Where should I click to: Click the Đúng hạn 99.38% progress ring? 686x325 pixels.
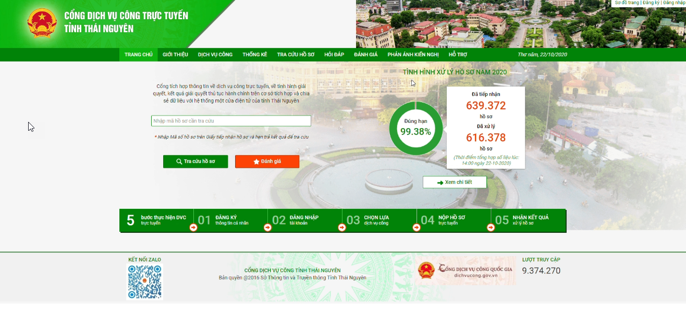415,128
